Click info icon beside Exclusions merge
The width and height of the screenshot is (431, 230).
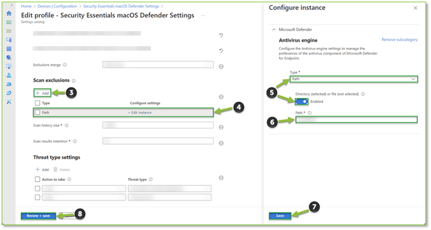[65, 65]
